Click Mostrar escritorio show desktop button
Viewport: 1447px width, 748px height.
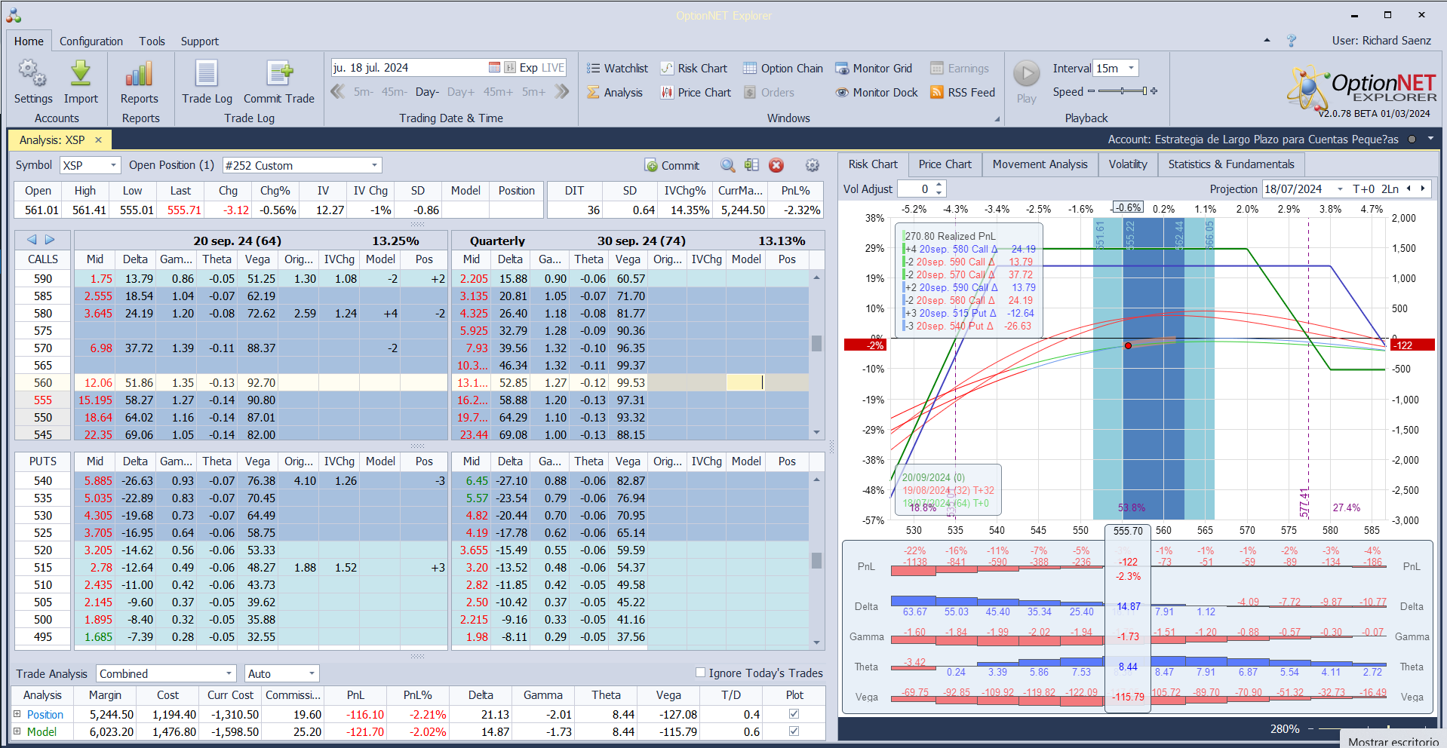tap(1393, 741)
